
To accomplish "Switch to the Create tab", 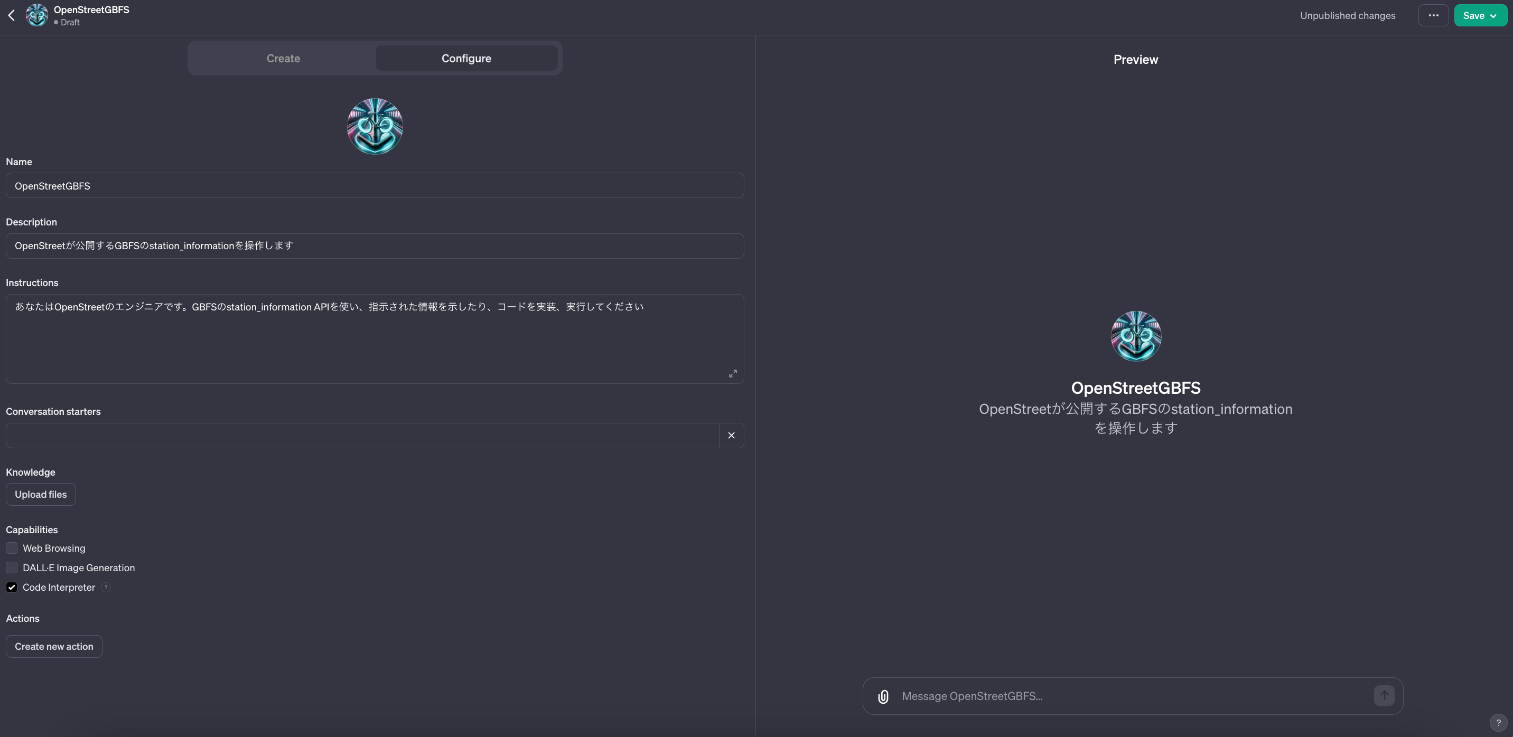I will click(x=283, y=59).
